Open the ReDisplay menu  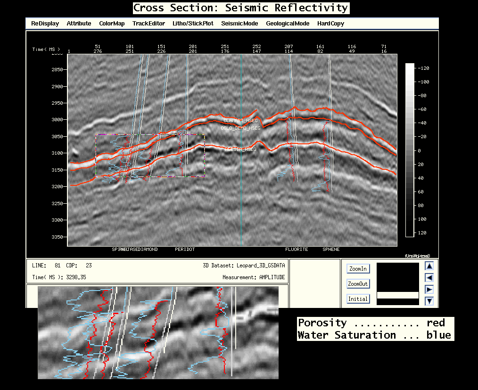[45, 24]
